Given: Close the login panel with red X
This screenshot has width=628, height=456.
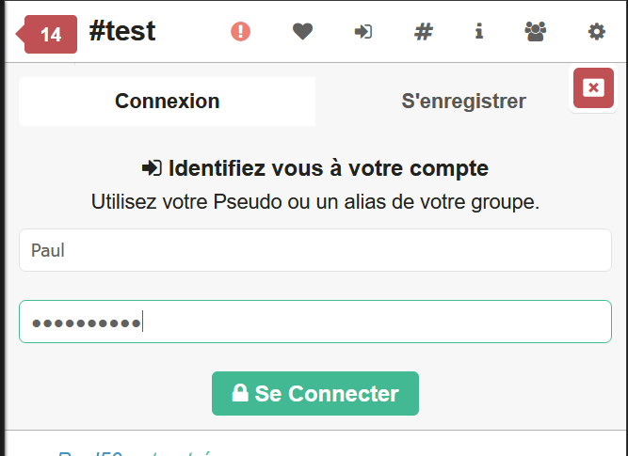Looking at the screenshot, I should point(593,87).
